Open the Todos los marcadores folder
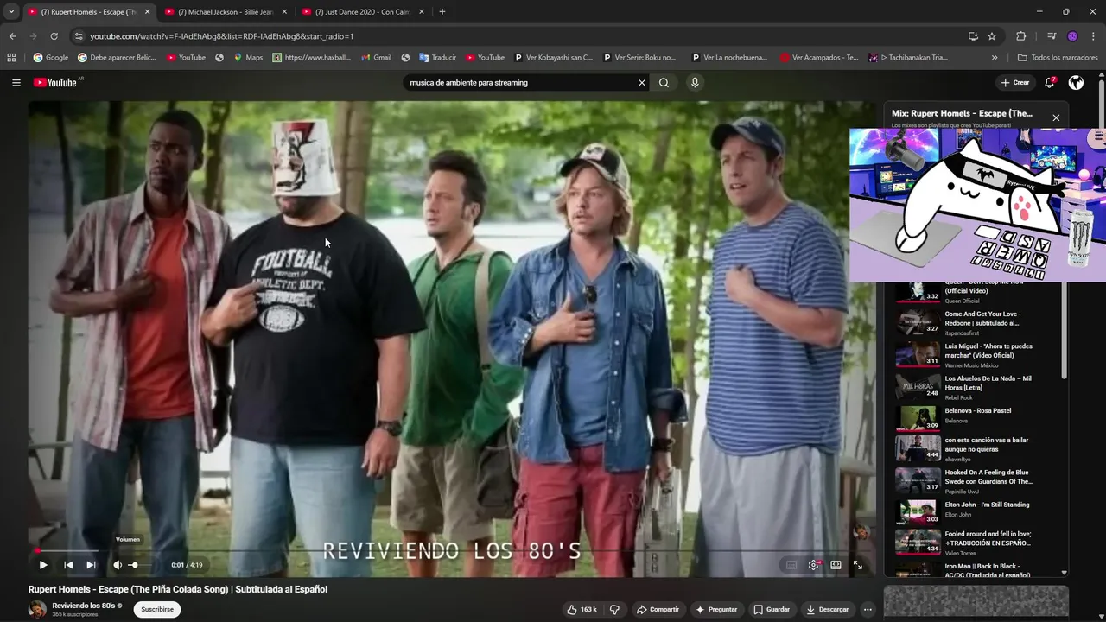 coord(1058,58)
